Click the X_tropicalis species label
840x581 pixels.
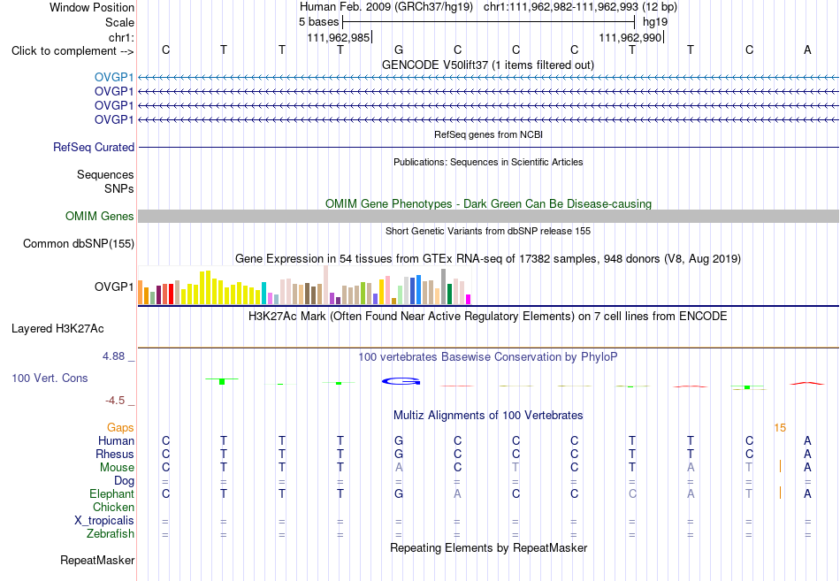coord(104,521)
